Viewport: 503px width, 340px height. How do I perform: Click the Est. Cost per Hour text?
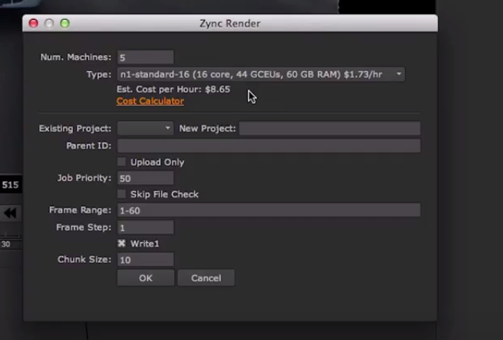tap(173, 89)
